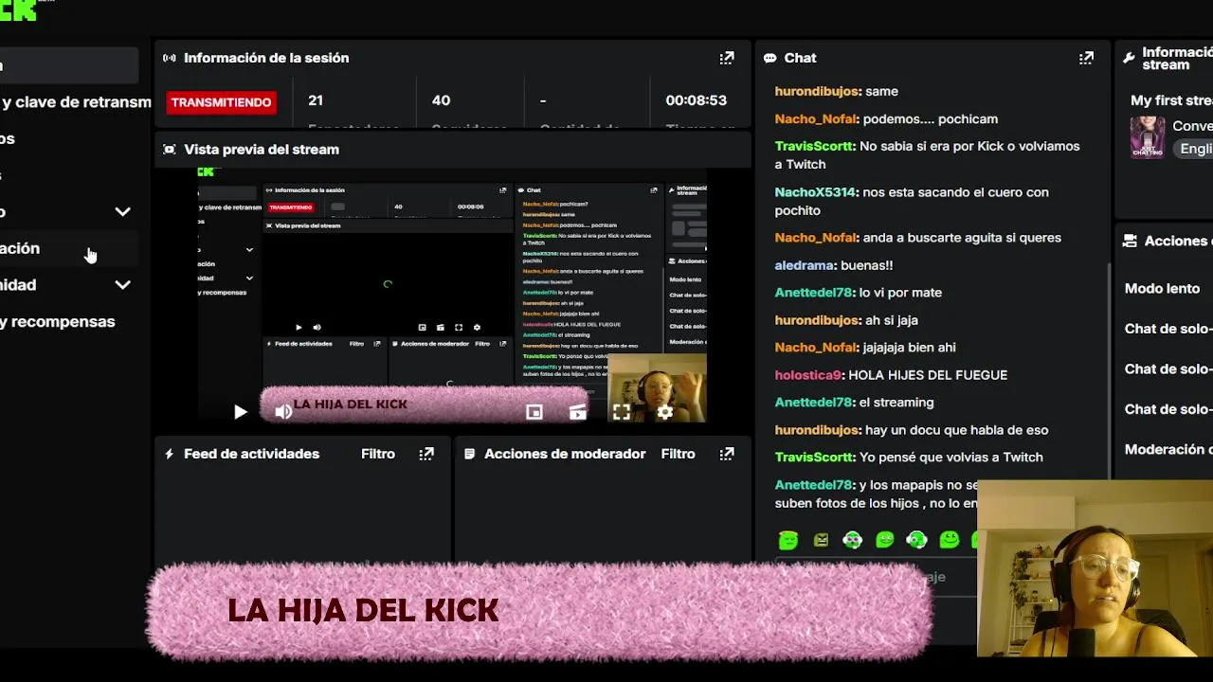Click the viewers count 21

tap(316, 100)
